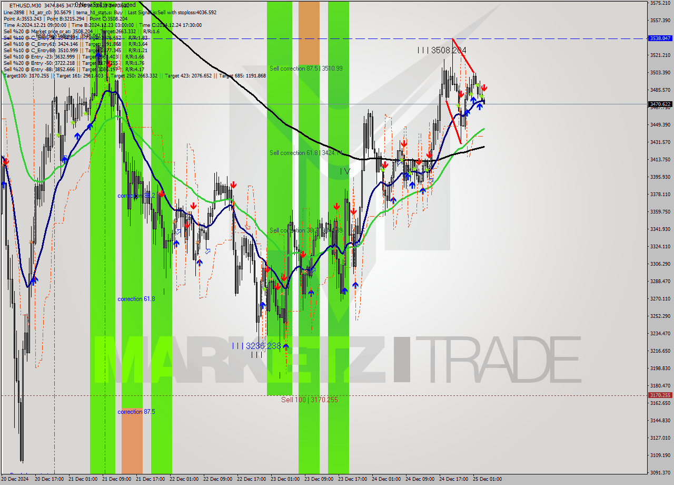Click the 3413.750 price axis label

[660, 160]
